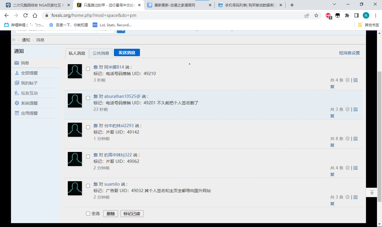Click the 发送消息 button
The width and height of the screenshot is (382, 227).
click(x=127, y=52)
